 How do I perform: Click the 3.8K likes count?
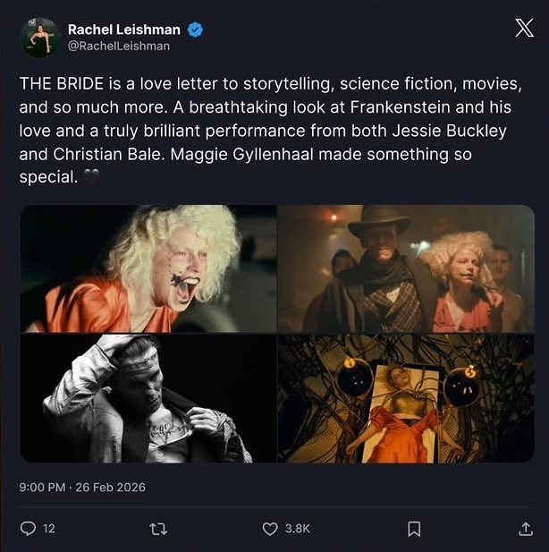point(297,529)
